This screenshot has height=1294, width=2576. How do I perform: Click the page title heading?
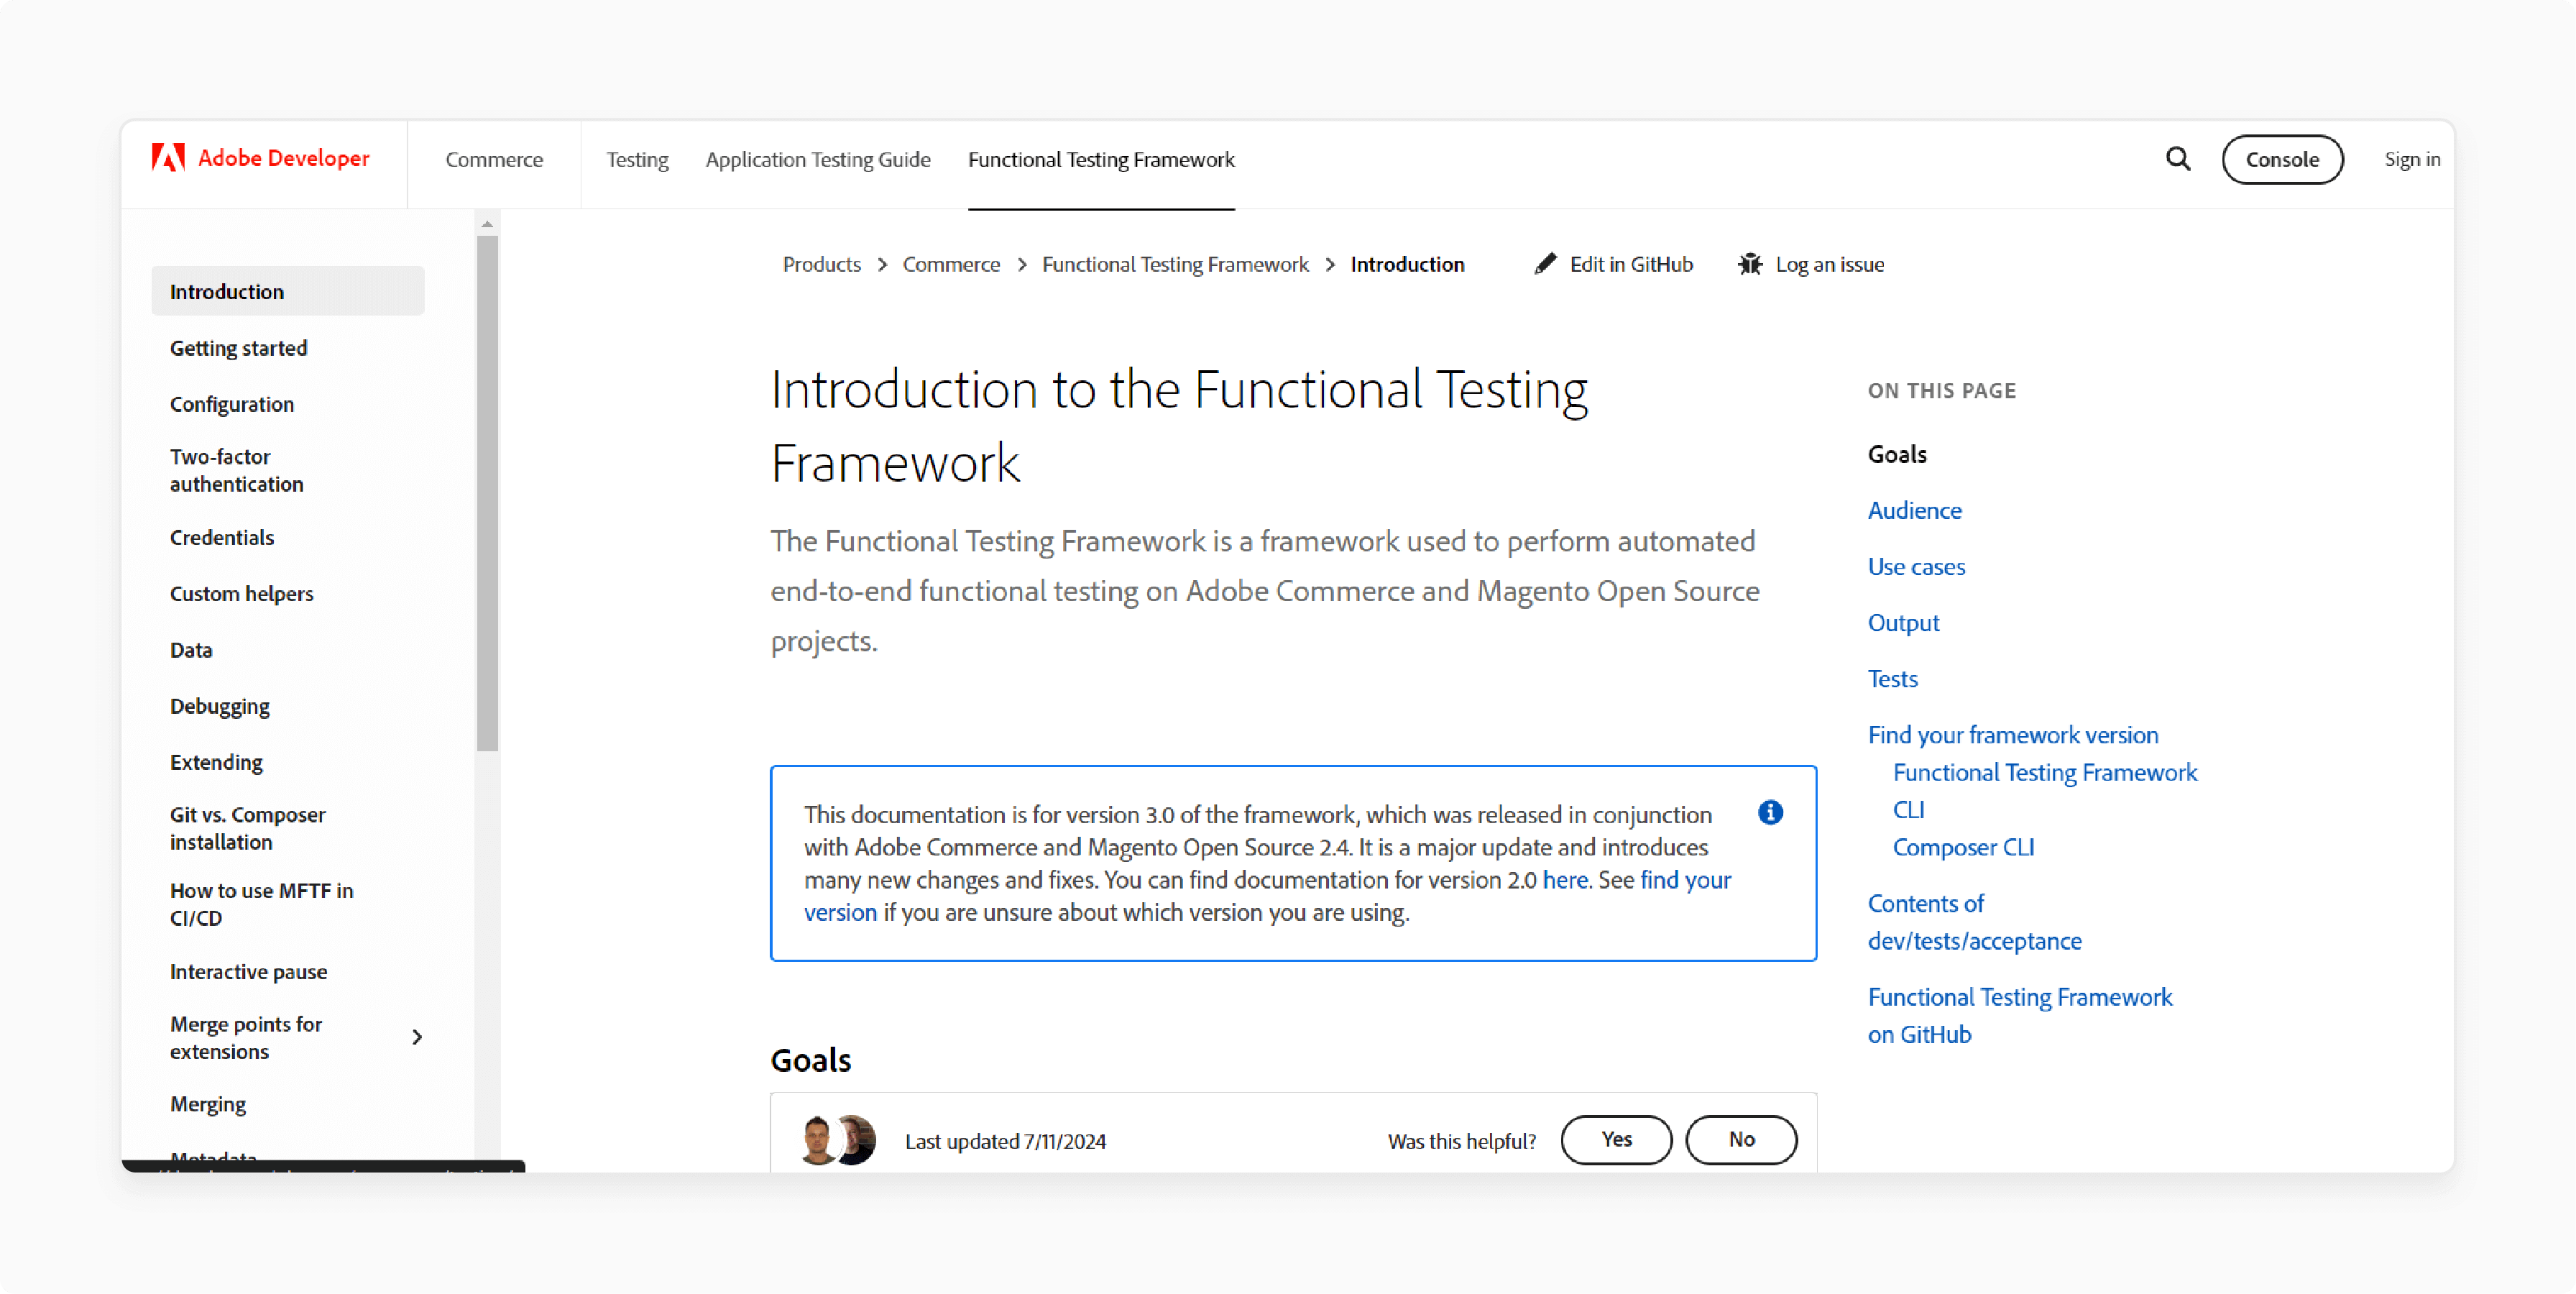click(x=1179, y=426)
